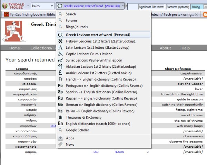Click the Perseus running figure logo
207x165 pixels.
click(x=14, y=31)
